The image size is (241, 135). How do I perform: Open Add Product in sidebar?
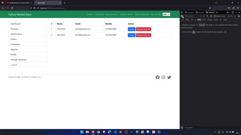point(27,34)
